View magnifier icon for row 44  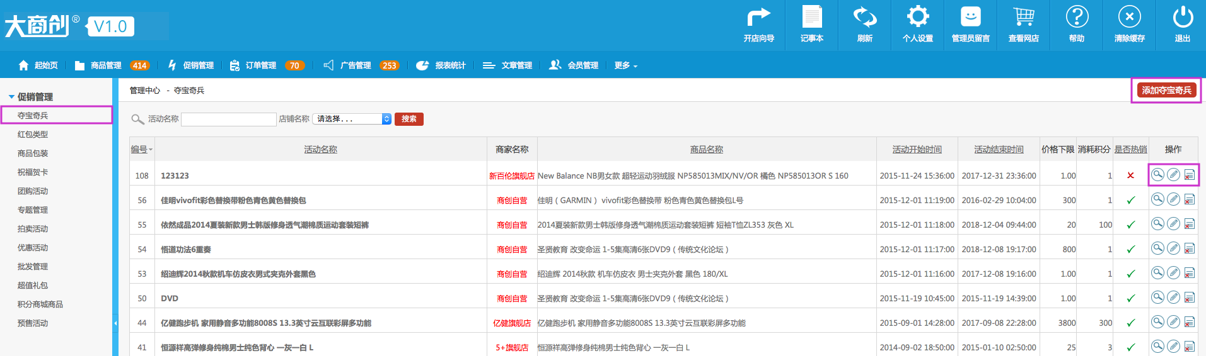click(1157, 322)
